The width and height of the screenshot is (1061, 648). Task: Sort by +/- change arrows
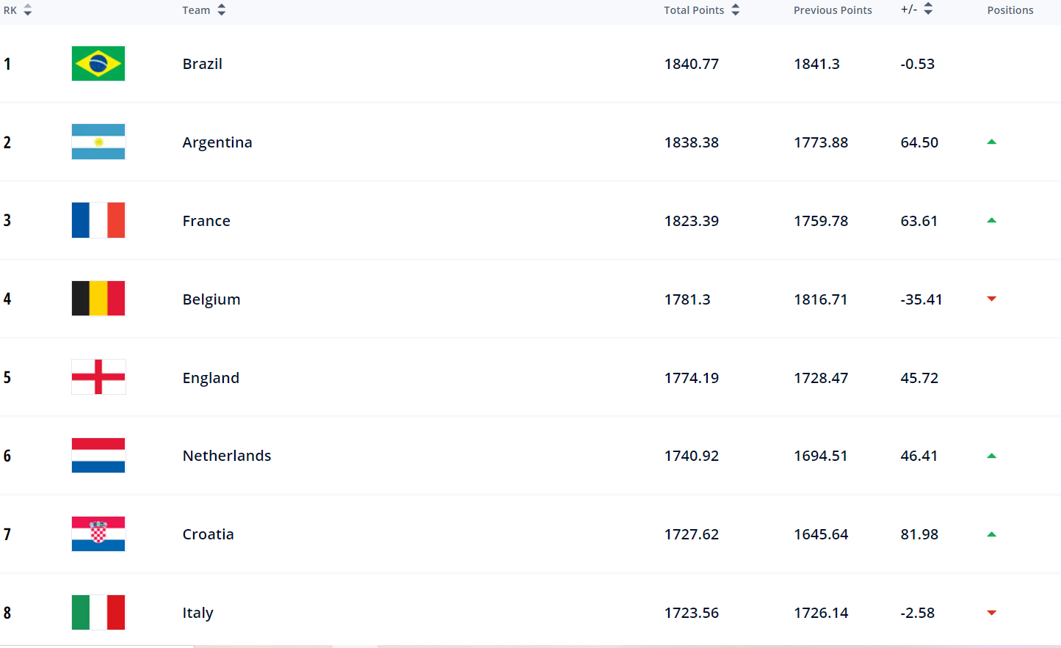(928, 10)
